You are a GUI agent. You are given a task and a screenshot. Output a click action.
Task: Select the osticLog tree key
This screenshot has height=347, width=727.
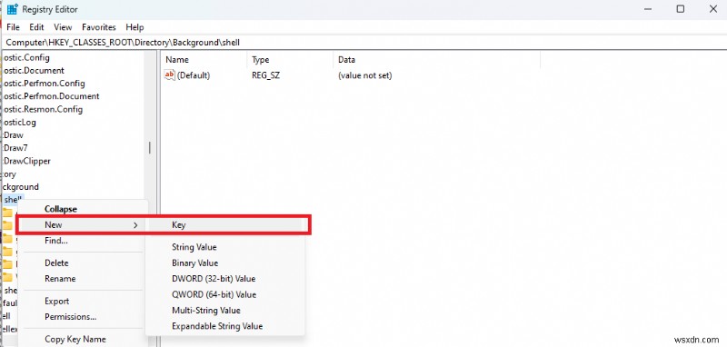pos(19,123)
